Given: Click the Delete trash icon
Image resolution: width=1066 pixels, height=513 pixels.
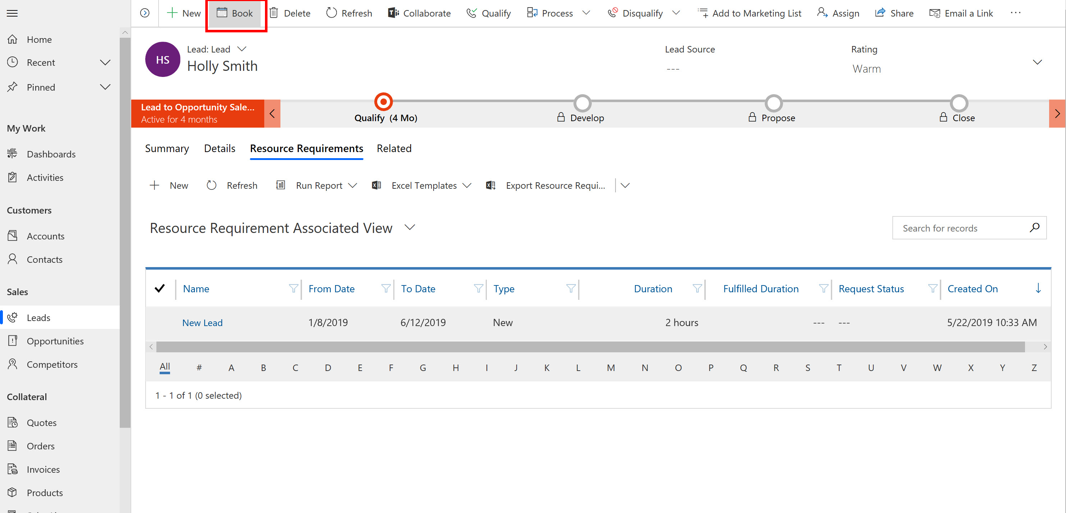Looking at the screenshot, I should click(274, 13).
